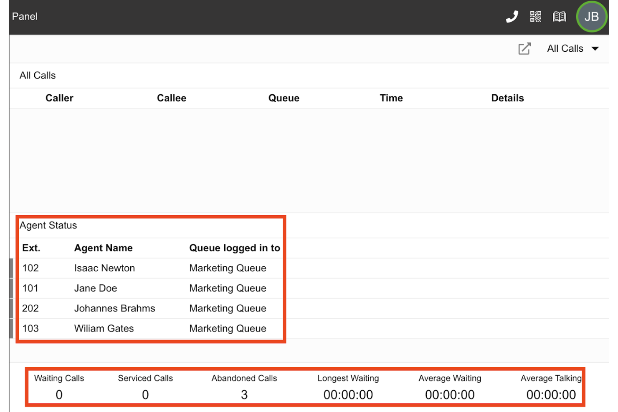Toggle Isaac Newton's status indicator bar

click(x=10, y=268)
